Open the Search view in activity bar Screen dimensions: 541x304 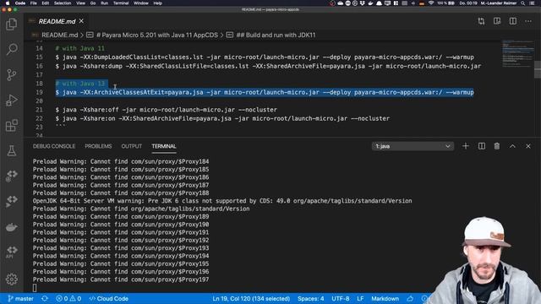click(x=12, y=49)
